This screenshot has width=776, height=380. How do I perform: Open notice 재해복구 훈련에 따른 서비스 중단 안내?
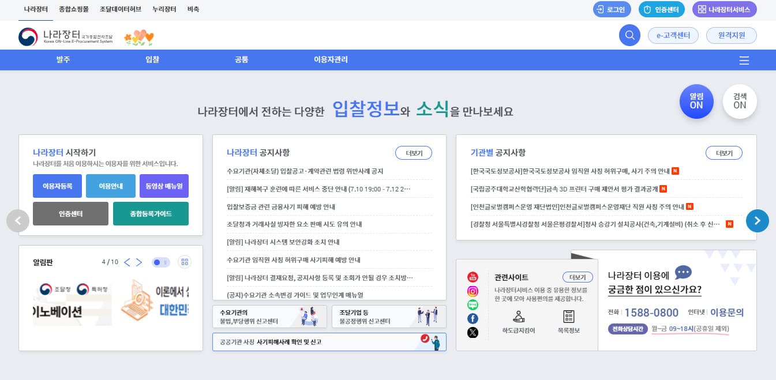pyautogui.click(x=318, y=189)
